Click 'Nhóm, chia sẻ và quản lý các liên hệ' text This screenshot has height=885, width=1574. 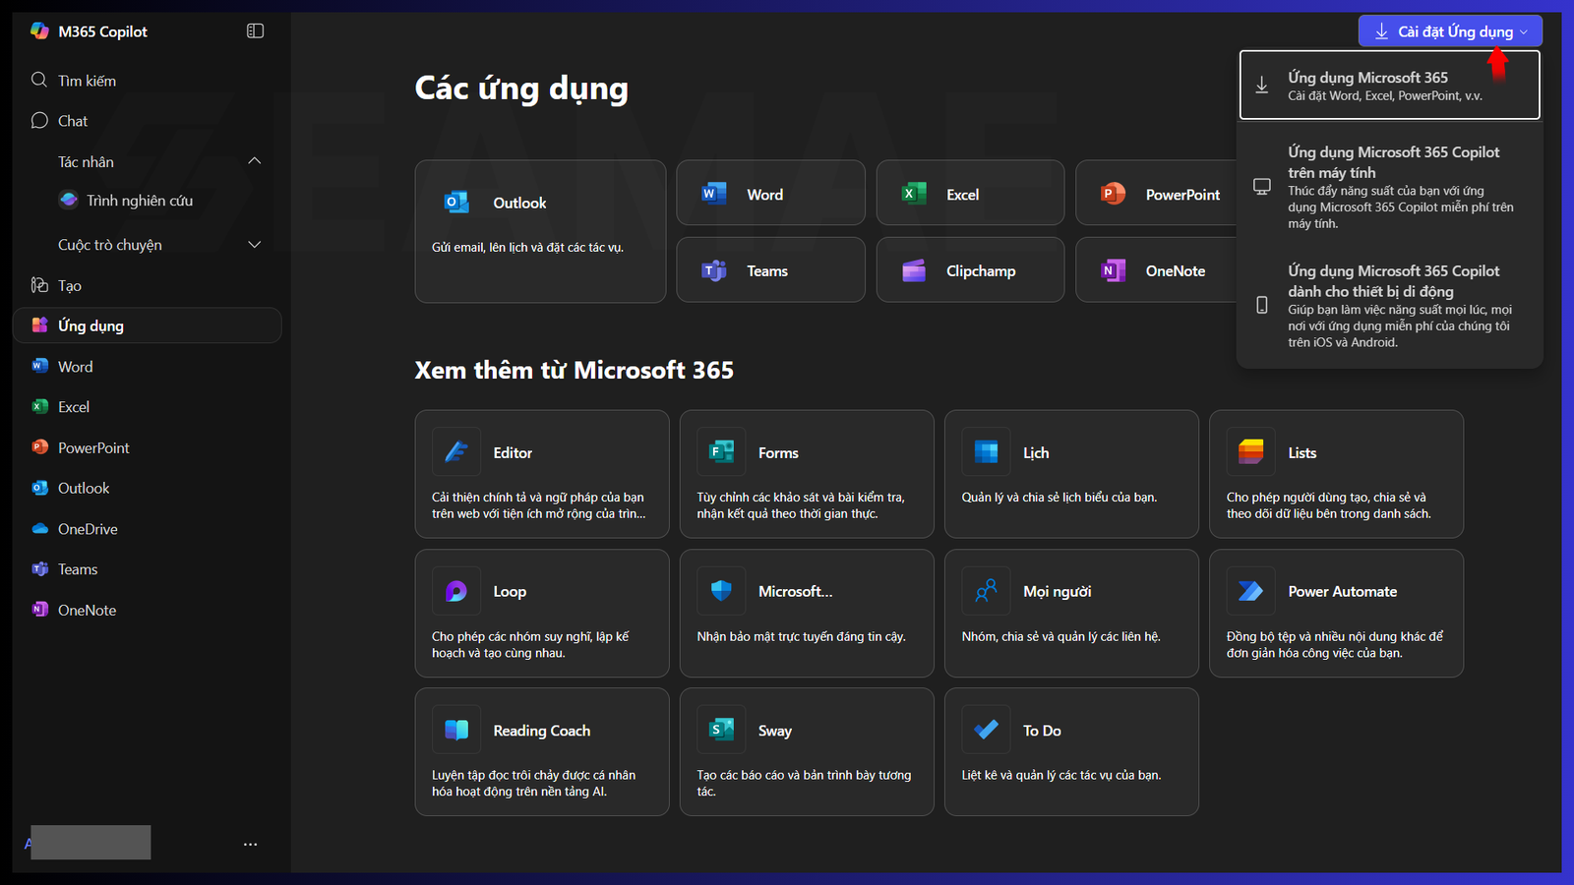click(1060, 637)
